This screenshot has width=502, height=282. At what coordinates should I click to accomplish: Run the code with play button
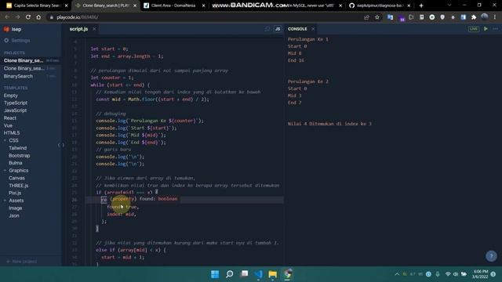coord(486,29)
